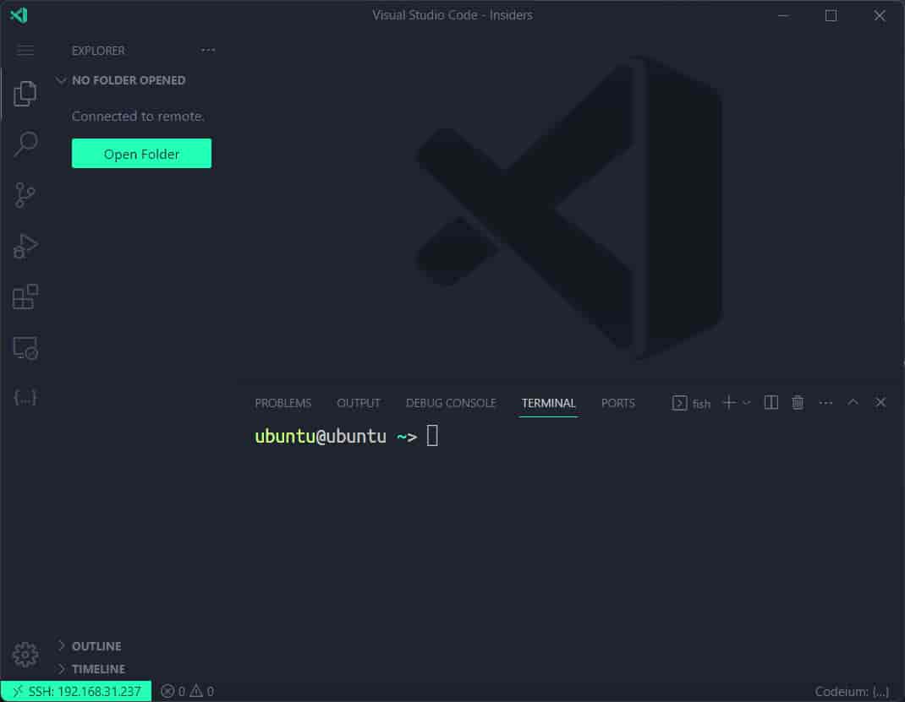The image size is (905, 702).
Task: Maximize the panel size with chevron up
Action: 853,403
